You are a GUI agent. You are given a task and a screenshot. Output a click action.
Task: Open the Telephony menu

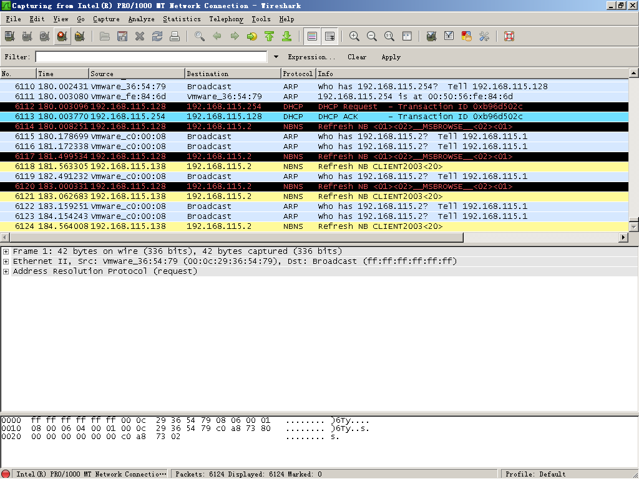coord(226,19)
